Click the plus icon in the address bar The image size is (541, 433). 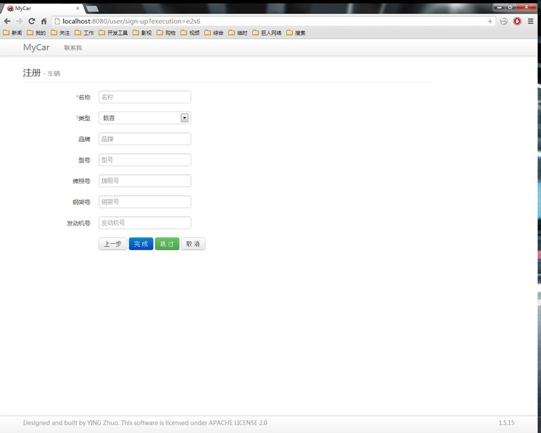pyautogui.click(x=490, y=22)
